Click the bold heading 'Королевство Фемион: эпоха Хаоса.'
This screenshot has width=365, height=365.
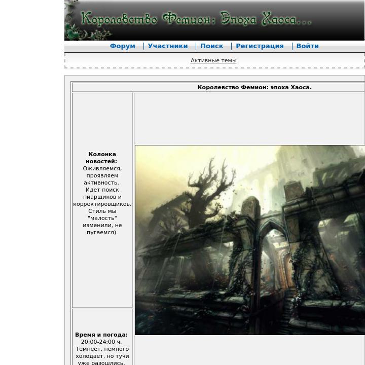coord(254,87)
